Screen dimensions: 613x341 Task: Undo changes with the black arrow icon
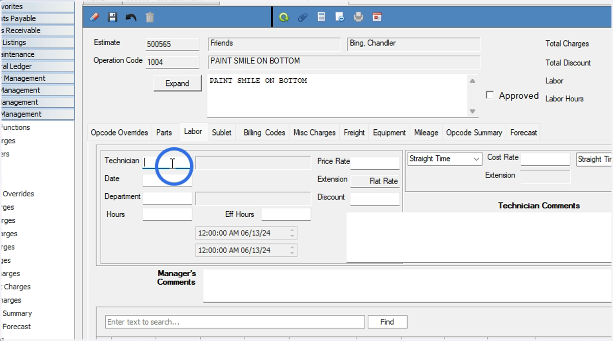(x=131, y=17)
